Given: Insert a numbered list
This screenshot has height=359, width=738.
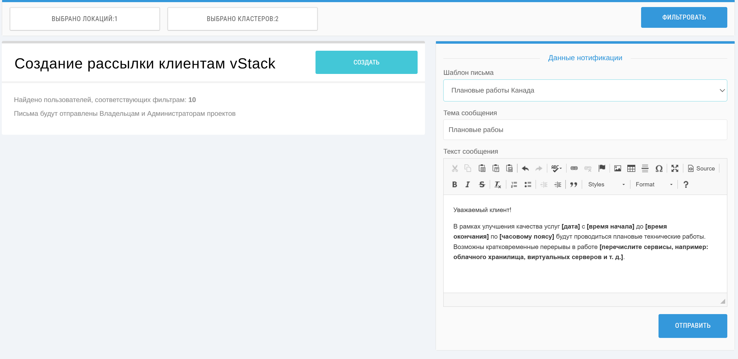Looking at the screenshot, I should coord(514,185).
